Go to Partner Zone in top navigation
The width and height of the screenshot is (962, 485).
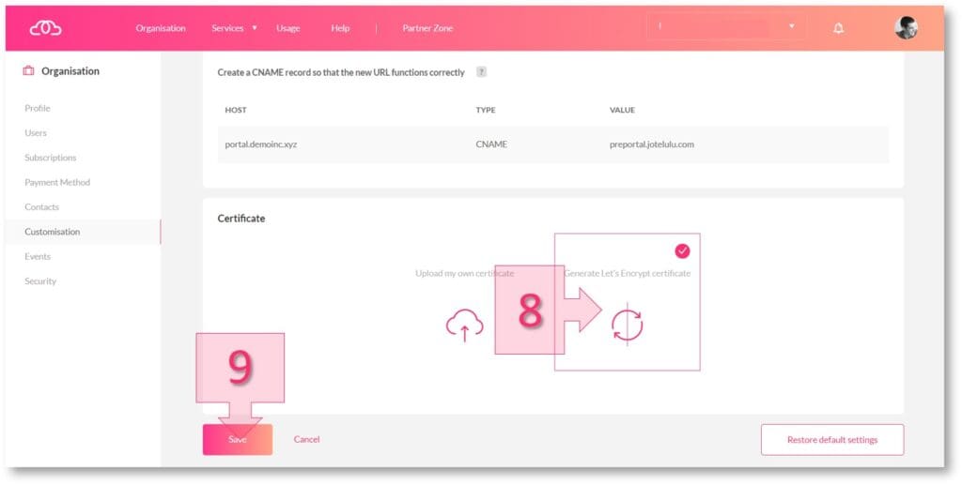427,28
